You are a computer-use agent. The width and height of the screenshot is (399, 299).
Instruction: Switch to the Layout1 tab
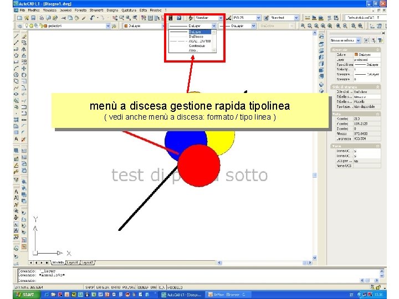pos(73,262)
